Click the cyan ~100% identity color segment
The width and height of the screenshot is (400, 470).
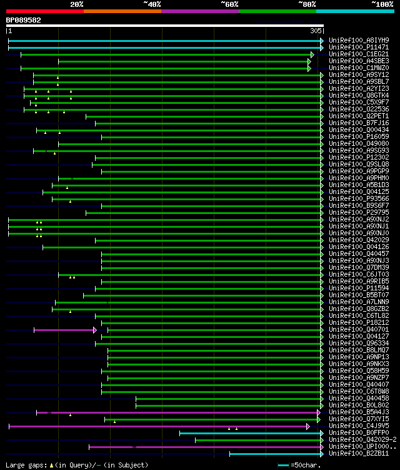pos(355,11)
